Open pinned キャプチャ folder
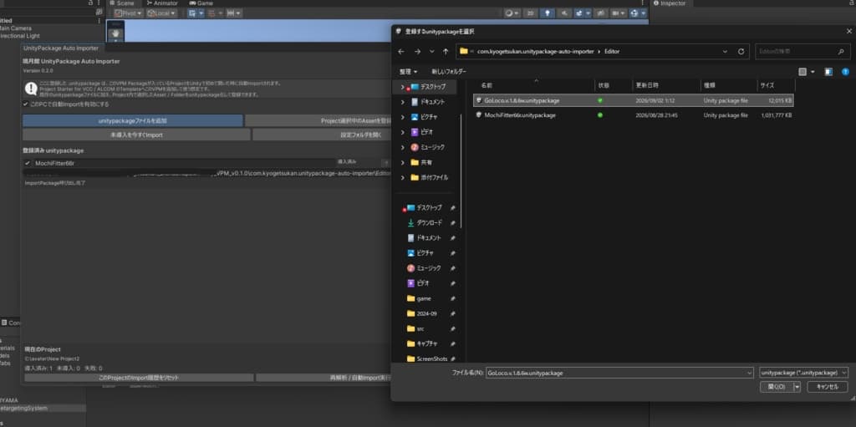This screenshot has width=856, height=427. pos(427,344)
